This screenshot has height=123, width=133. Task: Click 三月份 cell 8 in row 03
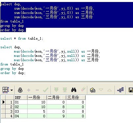tap(76, 111)
